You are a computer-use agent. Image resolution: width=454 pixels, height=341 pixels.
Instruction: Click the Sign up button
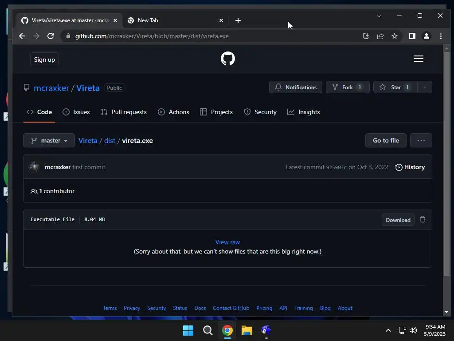[44, 59]
